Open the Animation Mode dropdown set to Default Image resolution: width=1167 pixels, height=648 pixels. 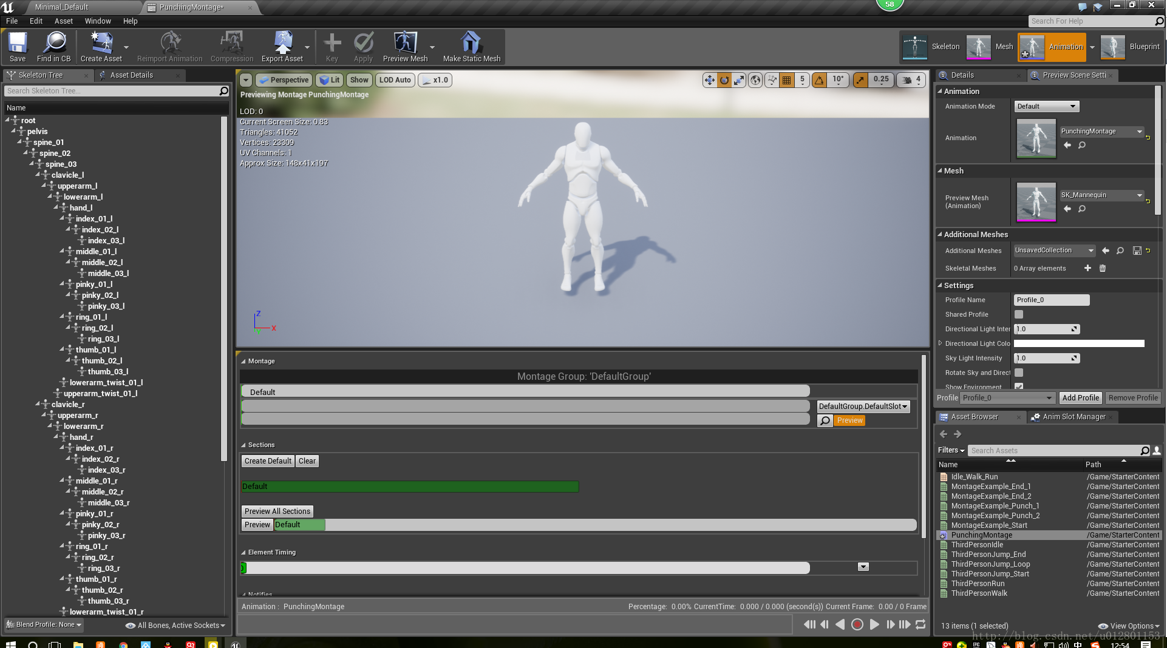[1046, 106]
